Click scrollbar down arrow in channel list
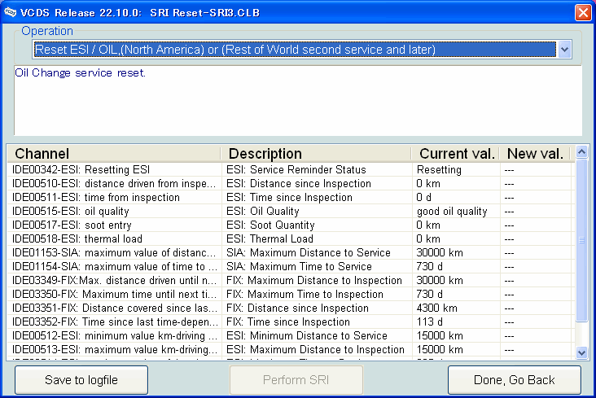The image size is (596, 398). [581, 352]
